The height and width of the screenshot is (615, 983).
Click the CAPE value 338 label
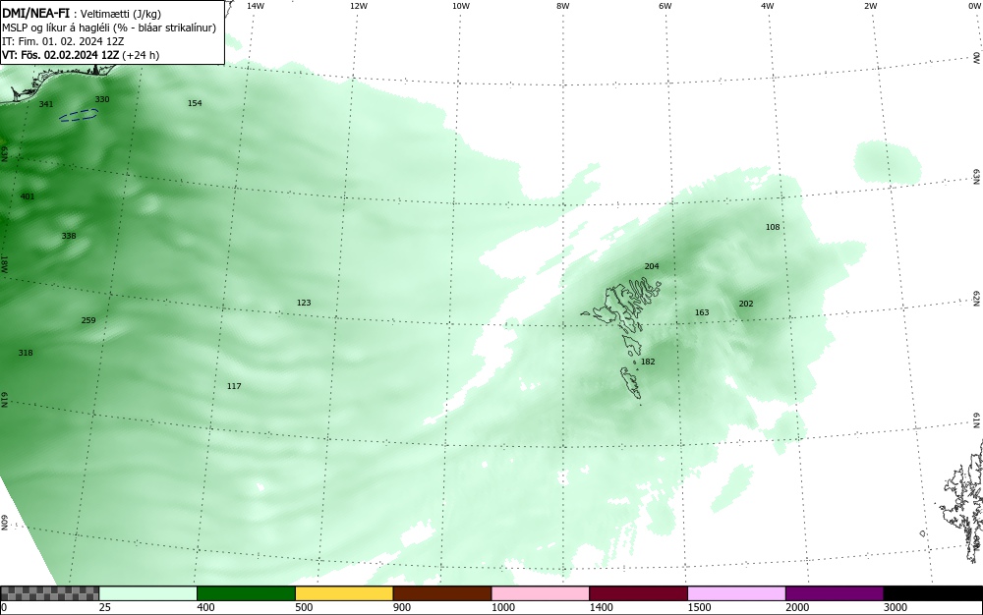tap(69, 236)
